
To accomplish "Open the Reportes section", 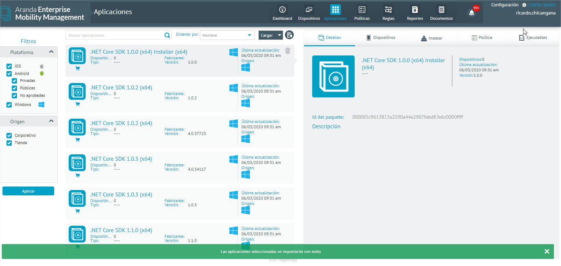I will pos(415,13).
